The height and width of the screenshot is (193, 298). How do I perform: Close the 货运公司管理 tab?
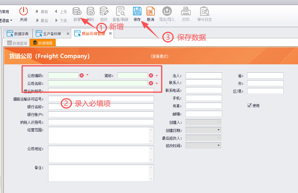(x=110, y=33)
